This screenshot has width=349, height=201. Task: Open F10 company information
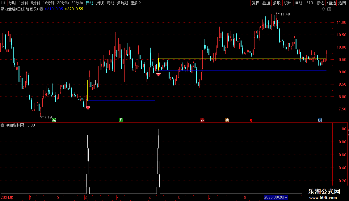pos(309,3)
